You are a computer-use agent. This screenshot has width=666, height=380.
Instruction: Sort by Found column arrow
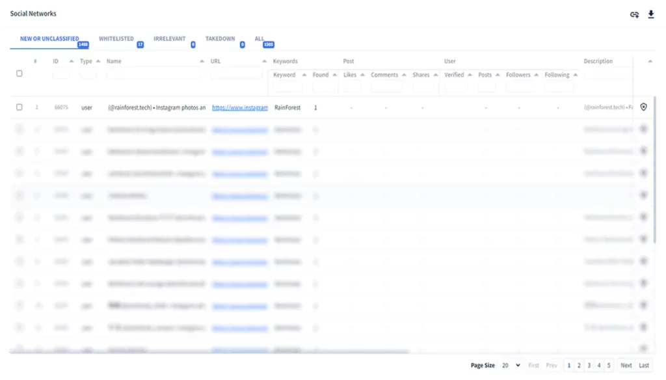(x=335, y=75)
